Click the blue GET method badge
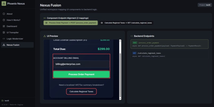The height and width of the screenshot is (107, 214). click(x=134, y=53)
